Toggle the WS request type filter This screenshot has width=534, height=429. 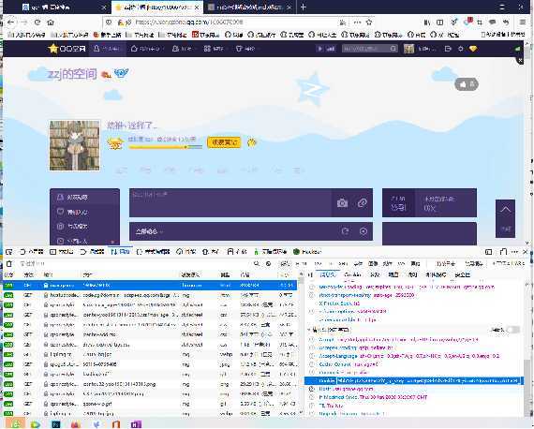point(401,263)
